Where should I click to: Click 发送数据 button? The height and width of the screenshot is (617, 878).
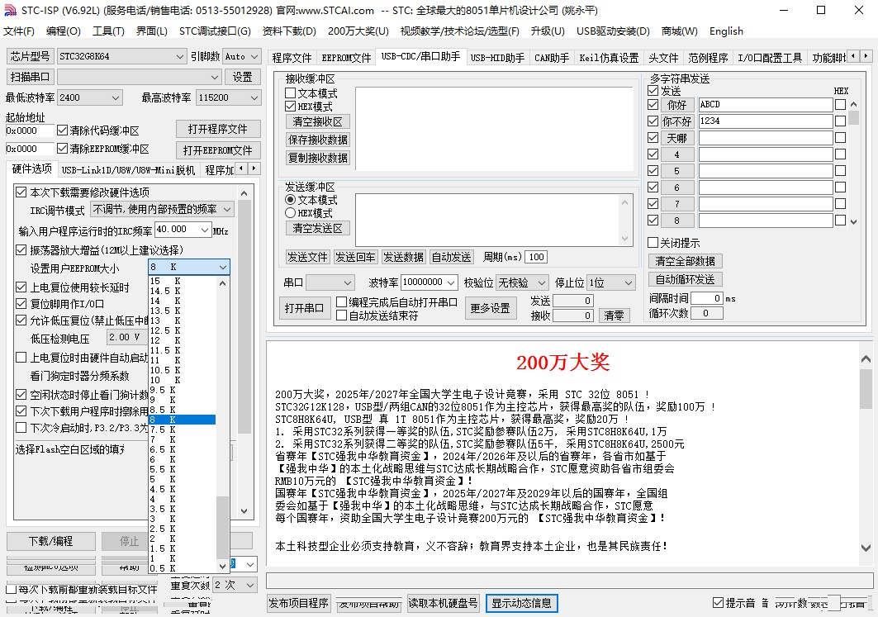pyautogui.click(x=404, y=257)
